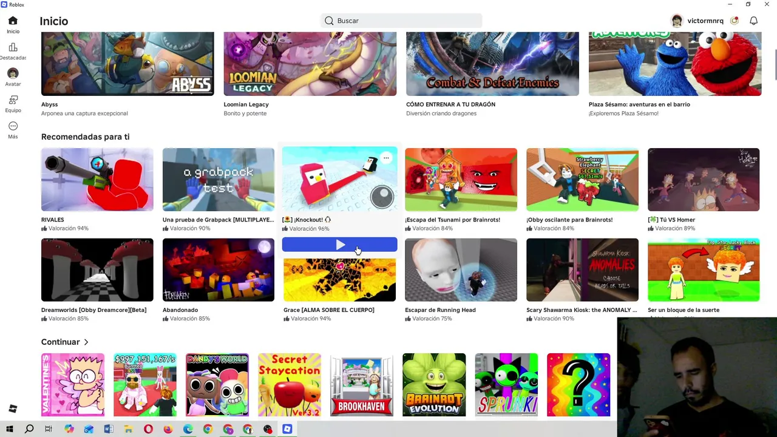Viewport: 777px width, 437px height.
Task: Click the RIVALES title text
Action: click(53, 220)
